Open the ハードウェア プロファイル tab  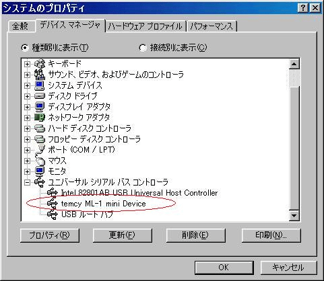tap(145, 26)
